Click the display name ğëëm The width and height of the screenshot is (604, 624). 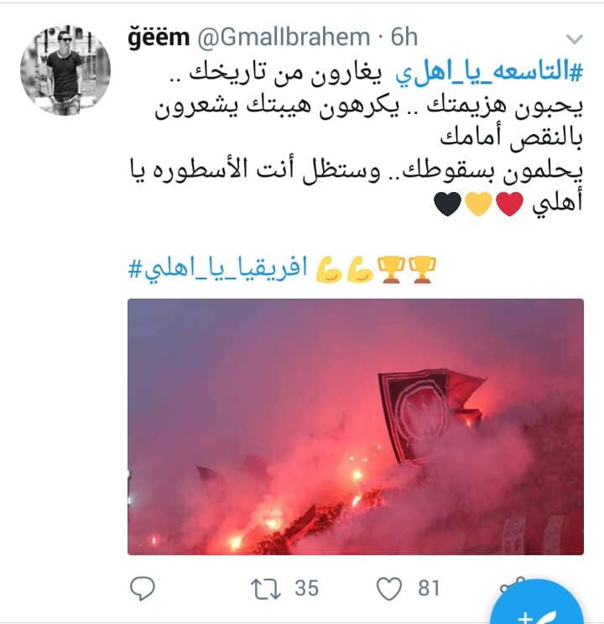159,38
